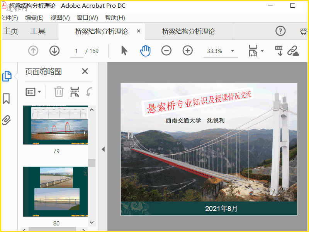Click the fit page width icon

point(253,51)
